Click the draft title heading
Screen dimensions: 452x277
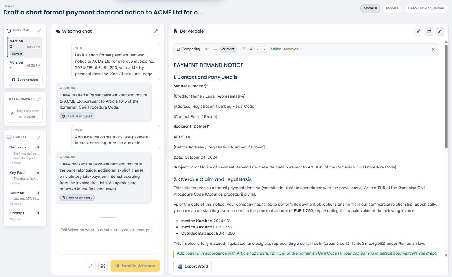103,13
